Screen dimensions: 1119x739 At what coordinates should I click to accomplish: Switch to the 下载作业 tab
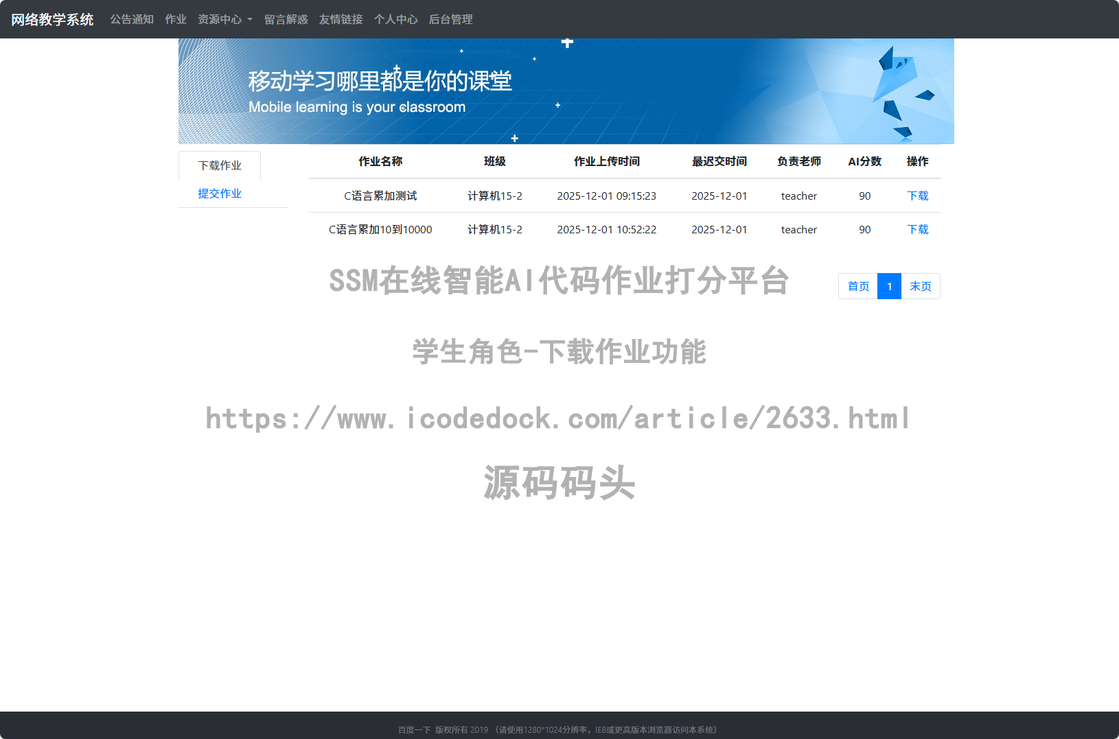coord(219,164)
